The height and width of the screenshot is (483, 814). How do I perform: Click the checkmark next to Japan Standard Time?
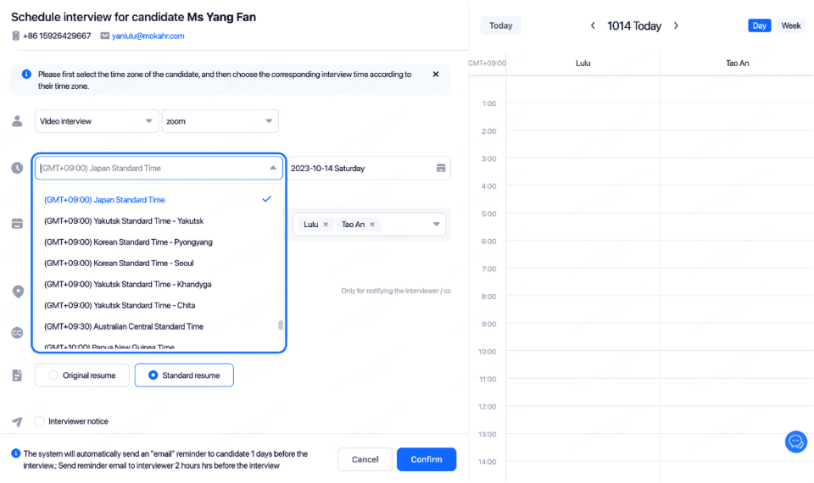[x=267, y=199]
